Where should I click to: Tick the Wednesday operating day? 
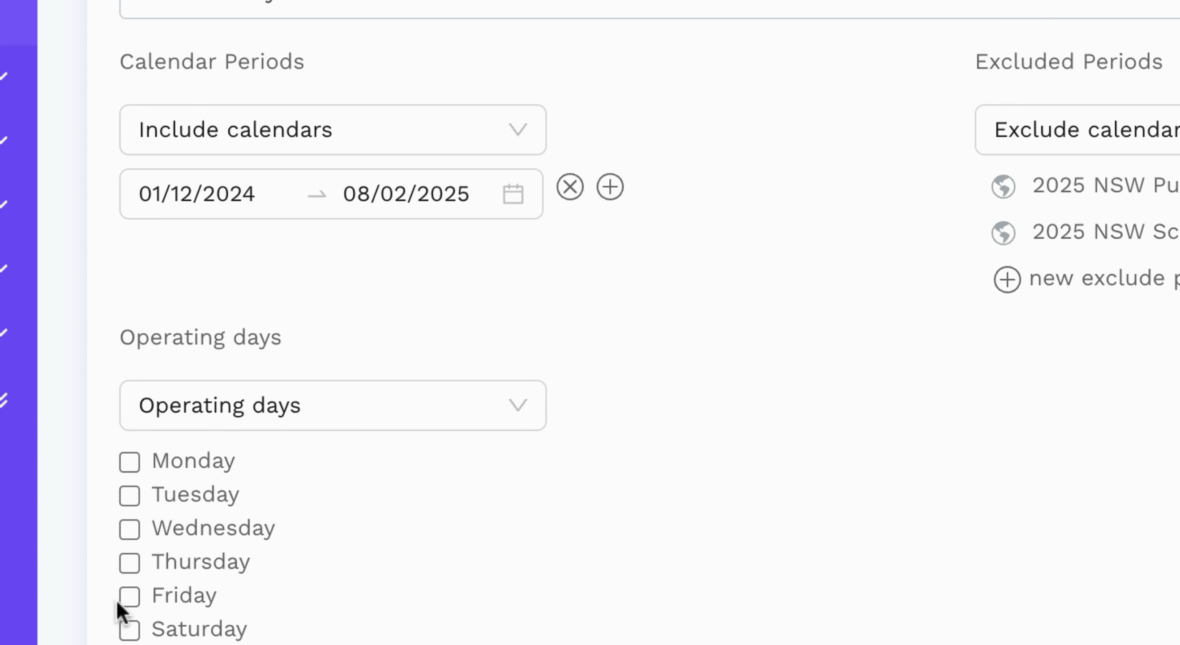click(x=130, y=529)
